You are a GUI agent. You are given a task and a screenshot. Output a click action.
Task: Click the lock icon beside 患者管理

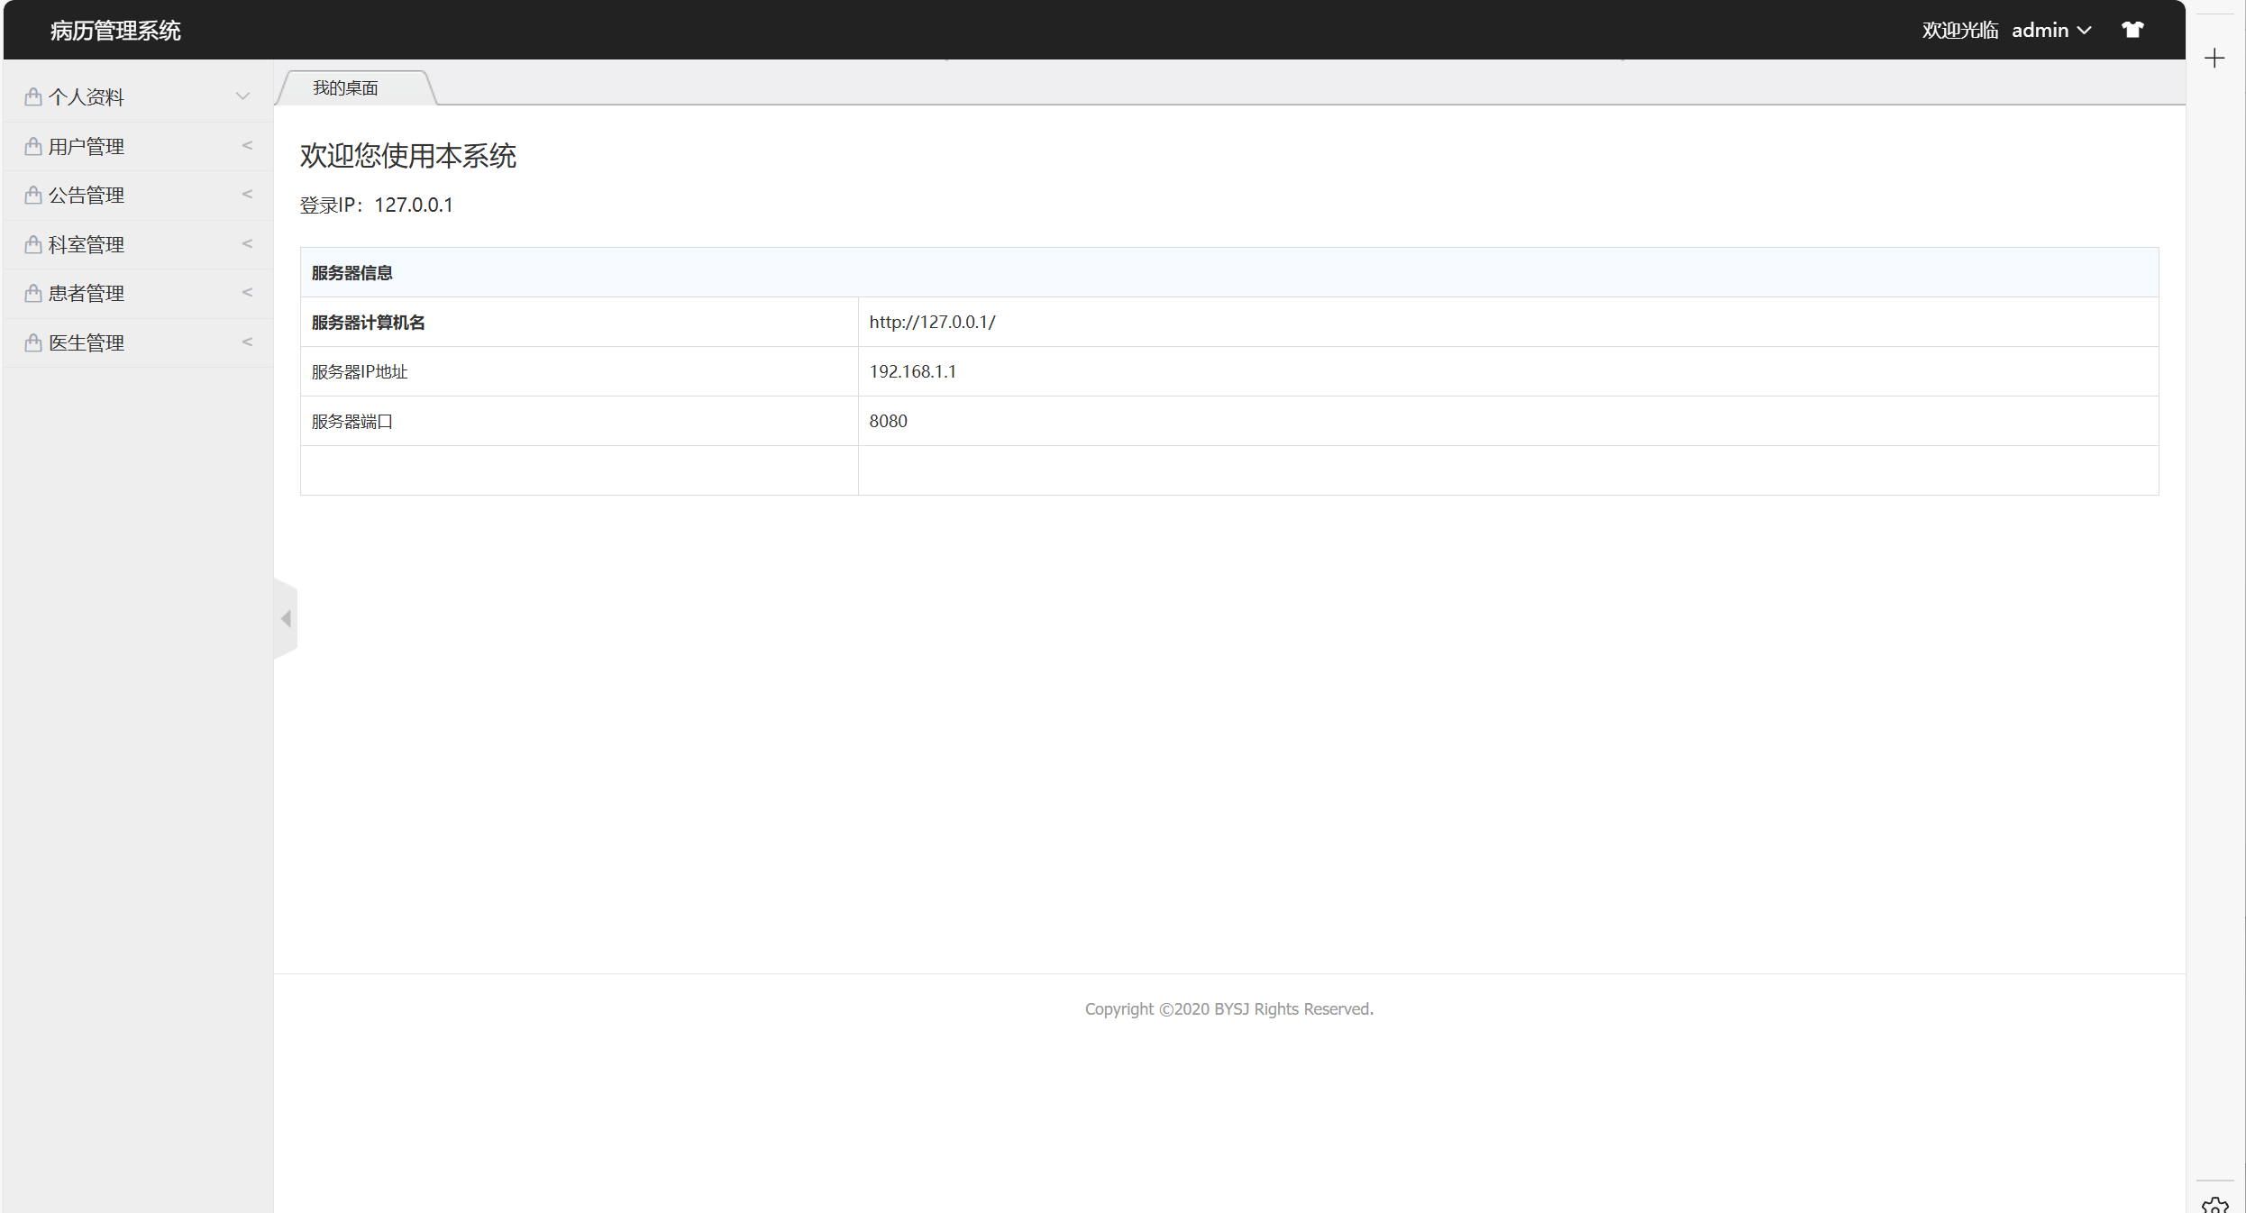click(x=33, y=293)
